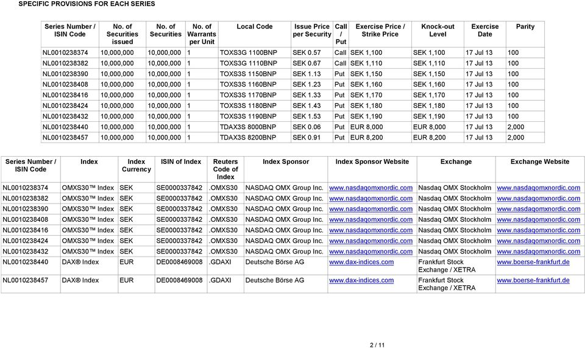Click issue price SEK 0.91

[307, 137]
